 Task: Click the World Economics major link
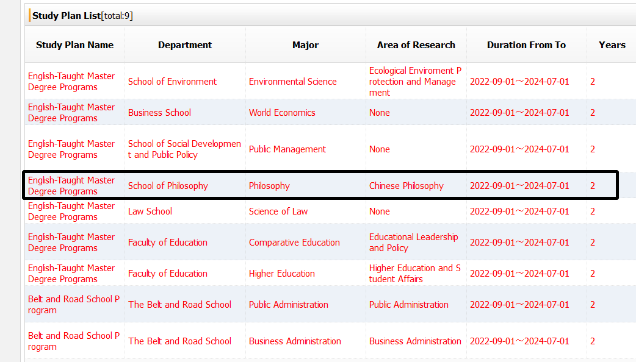point(282,113)
